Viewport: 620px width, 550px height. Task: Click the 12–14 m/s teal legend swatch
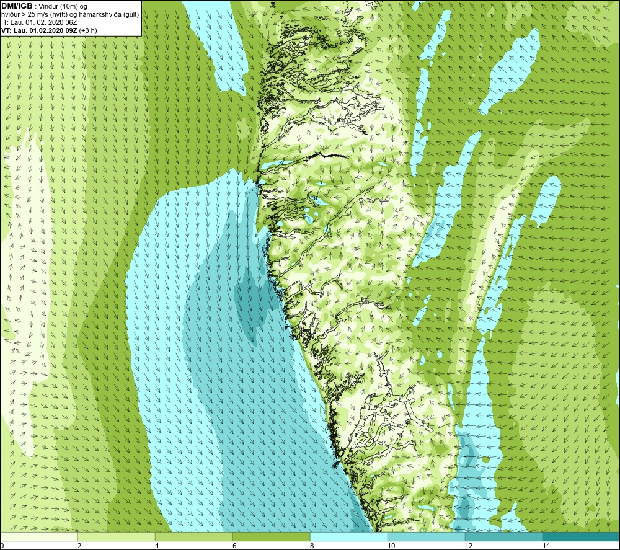(503, 536)
